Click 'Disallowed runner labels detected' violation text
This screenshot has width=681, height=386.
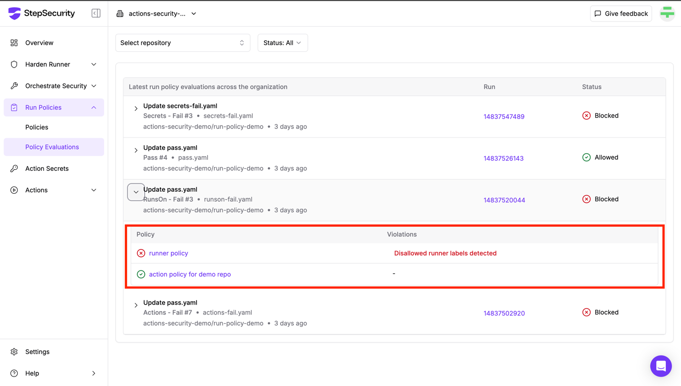pos(445,253)
